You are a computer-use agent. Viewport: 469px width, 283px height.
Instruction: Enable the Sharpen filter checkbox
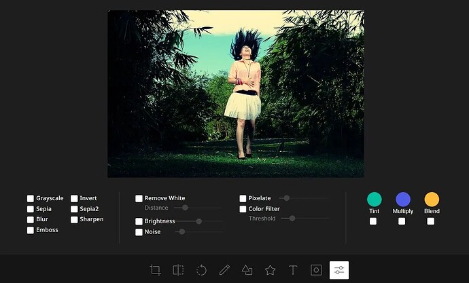coord(74,220)
